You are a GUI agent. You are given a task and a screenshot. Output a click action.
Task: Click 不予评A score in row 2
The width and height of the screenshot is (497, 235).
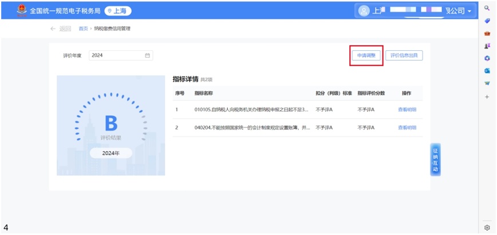click(366, 128)
